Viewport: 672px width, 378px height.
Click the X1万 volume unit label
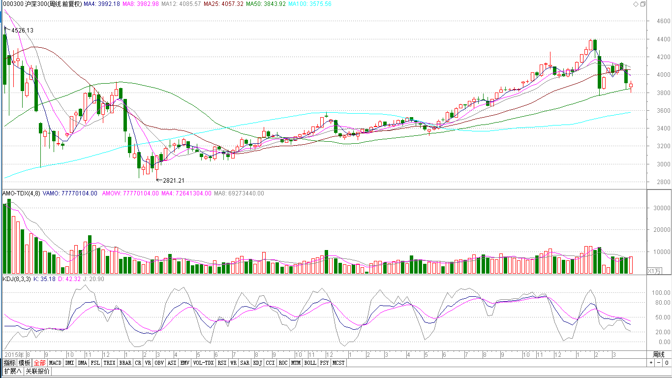[x=655, y=271]
